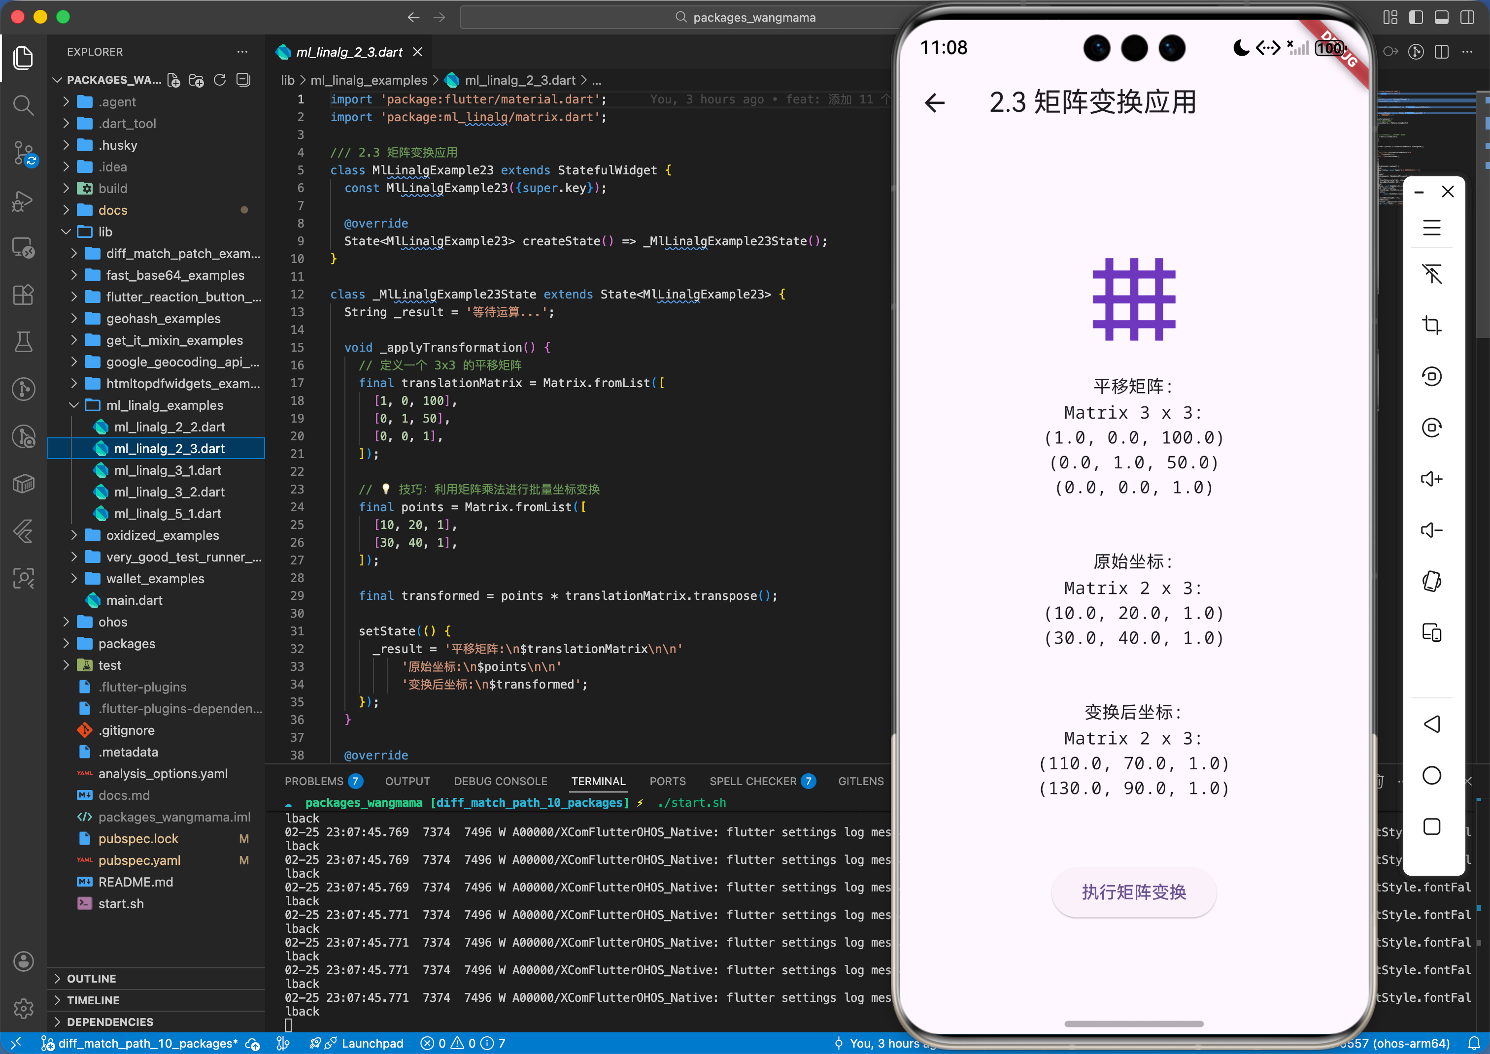Toggle the bottom panel layout
Image resolution: width=1490 pixels, height=1054 pixels.
(x=1441, y=18)
